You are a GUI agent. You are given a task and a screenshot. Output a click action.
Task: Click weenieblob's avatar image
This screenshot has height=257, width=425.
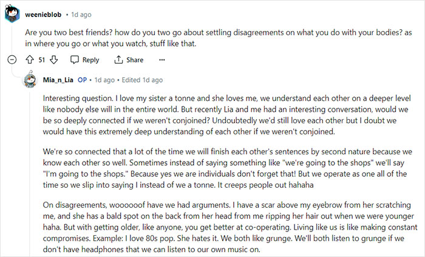pyautogui.click(x=12, y=12)
